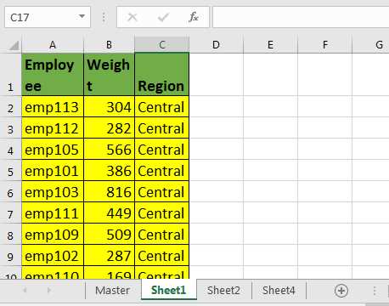Click inside the formula bar input

click(x=301, y=17)
